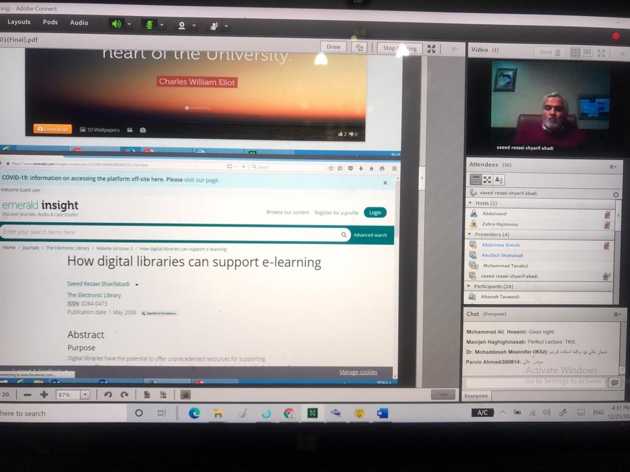Open the status options dropdown next to raise hand

click(226, 26)
